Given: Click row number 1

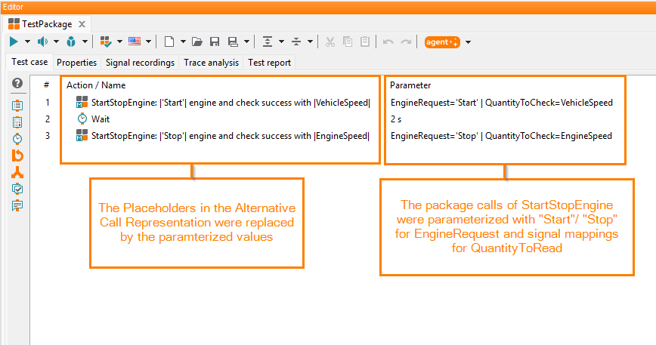Looking at the screenshot, I should pos(48,103).
